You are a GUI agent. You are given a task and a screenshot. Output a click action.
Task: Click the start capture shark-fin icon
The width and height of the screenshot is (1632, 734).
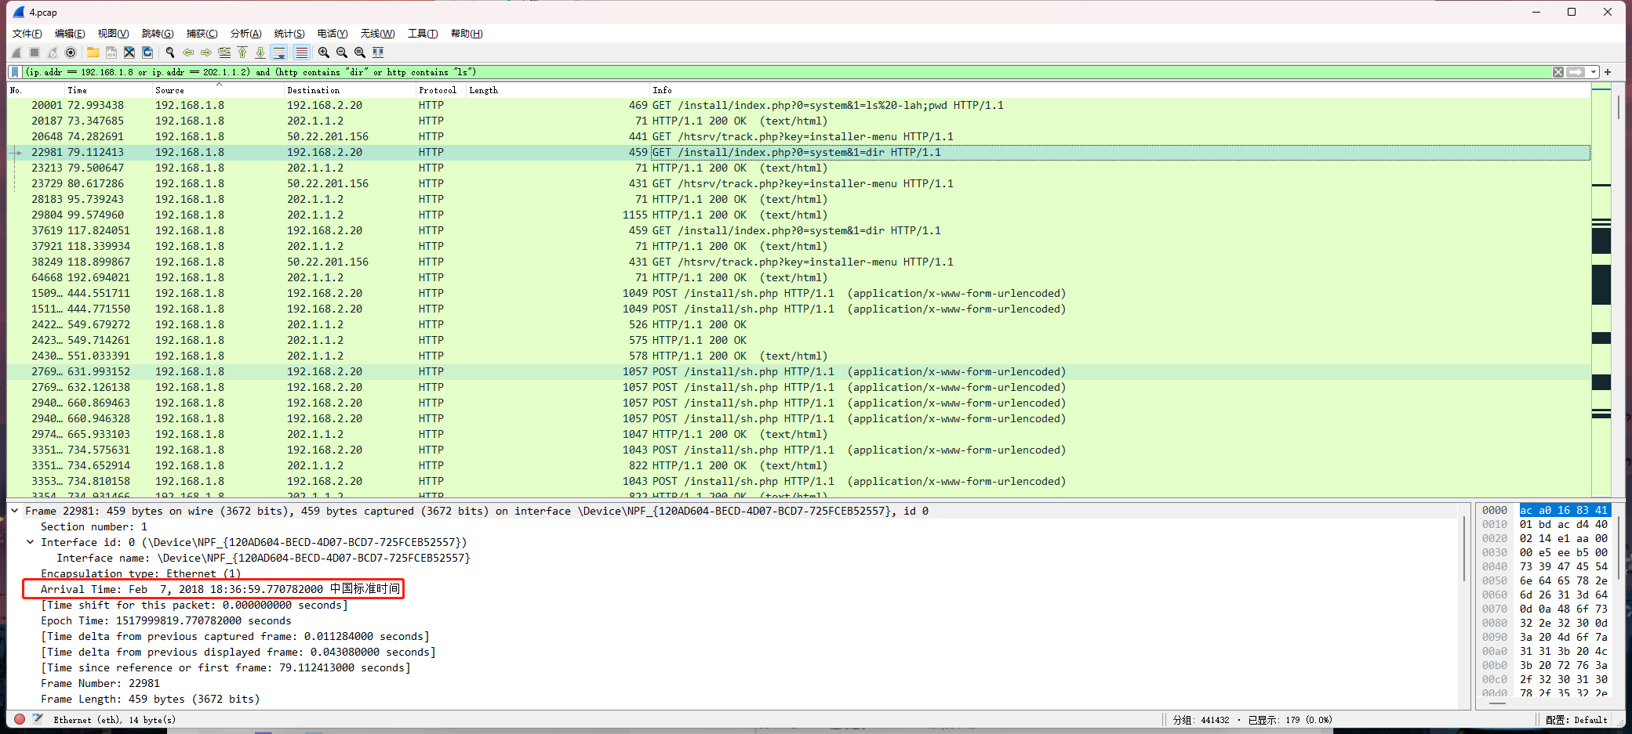[16, 52]
